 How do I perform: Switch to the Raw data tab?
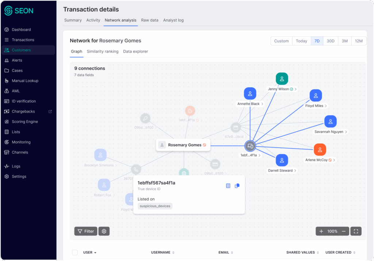tap(150, 20)
